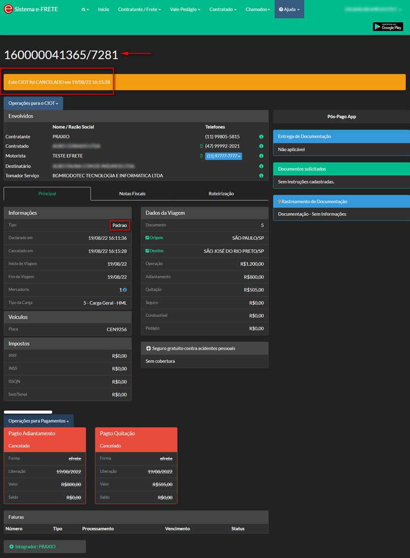Open the Destino map link

(155, 251)
